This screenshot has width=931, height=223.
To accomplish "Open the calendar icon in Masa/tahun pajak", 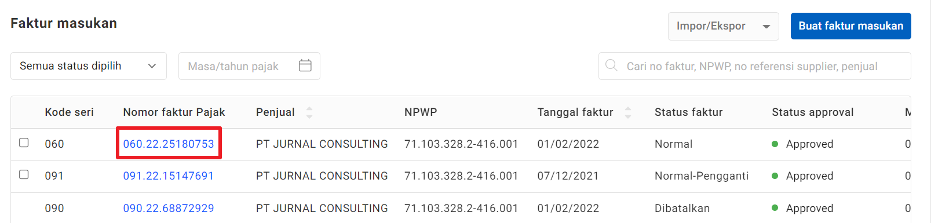I will coord(305,65).
